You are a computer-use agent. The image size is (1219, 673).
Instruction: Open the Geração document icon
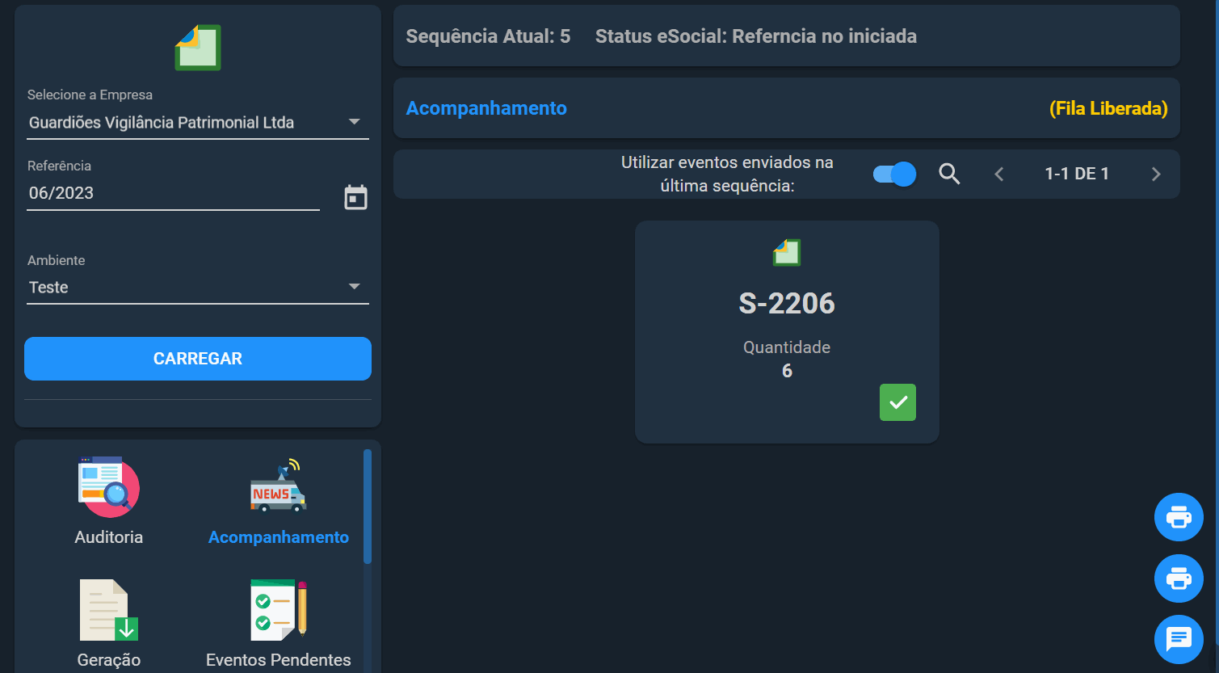point(109,610)
